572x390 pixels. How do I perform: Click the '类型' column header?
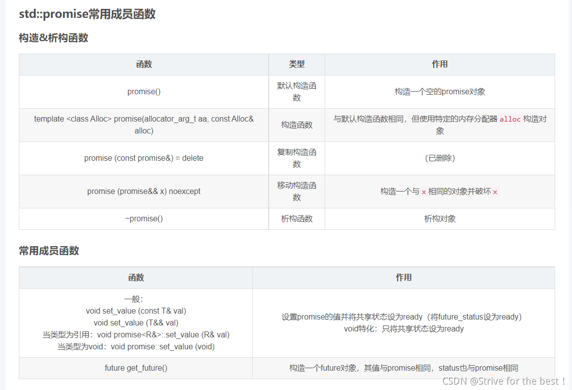pyautogui.click(x=296, y=65)
